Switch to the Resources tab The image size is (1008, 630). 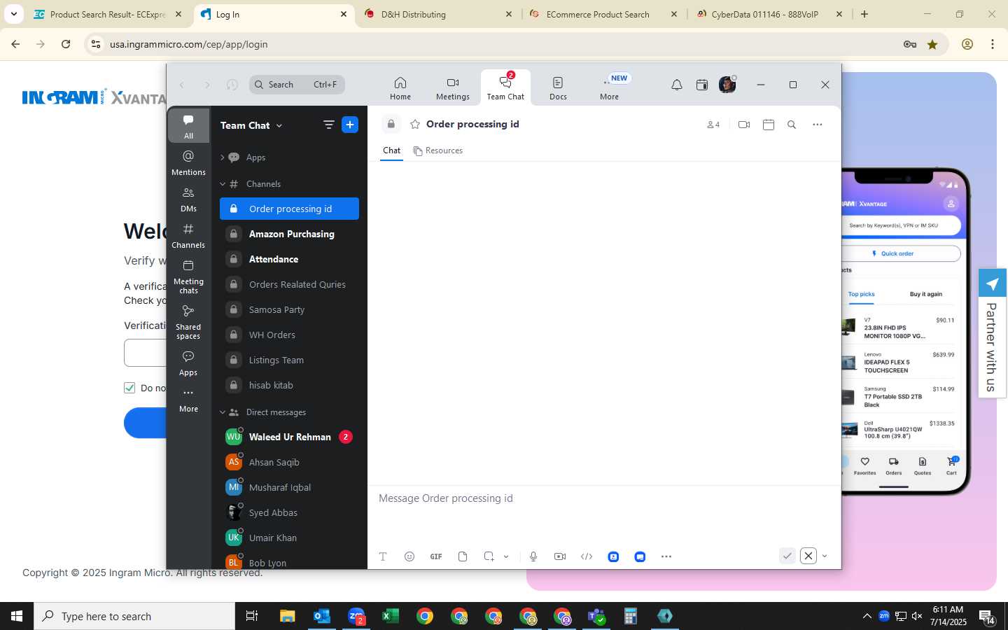437,150
